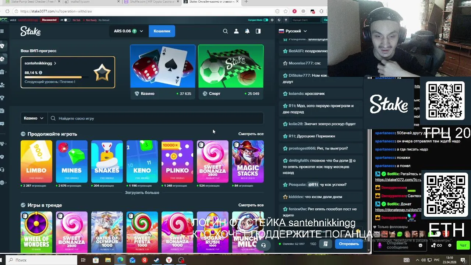The height and width of the screenshot is (265, 471).
Task: Click floating headset support button
Action: click(x=263, y=245)
